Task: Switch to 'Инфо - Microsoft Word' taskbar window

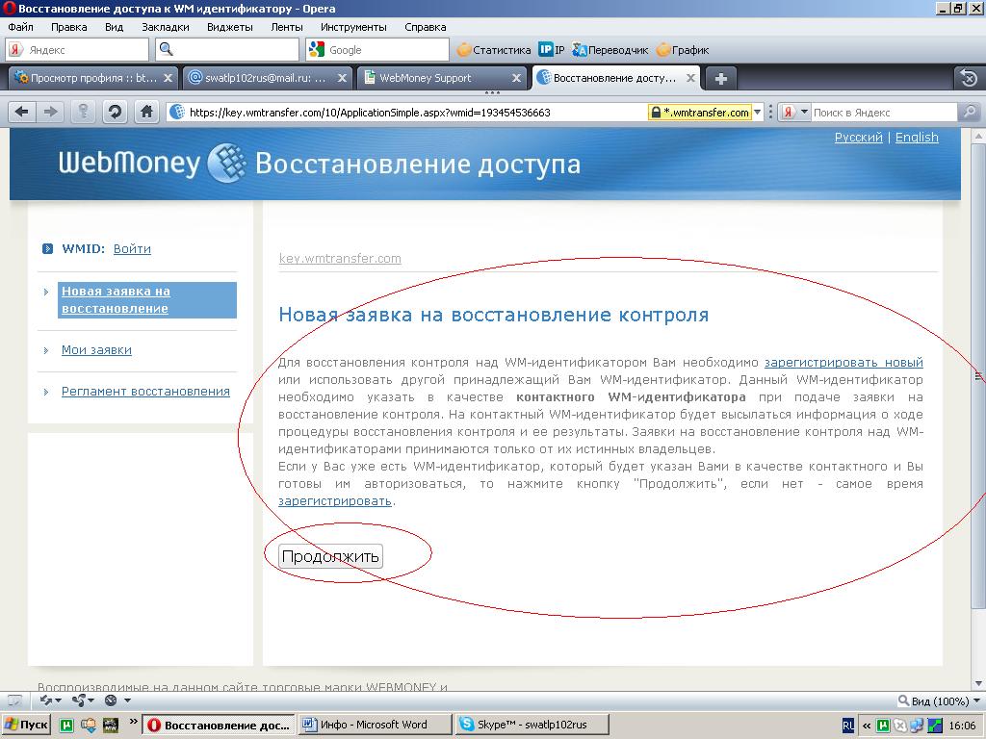Action: [376, 726]
